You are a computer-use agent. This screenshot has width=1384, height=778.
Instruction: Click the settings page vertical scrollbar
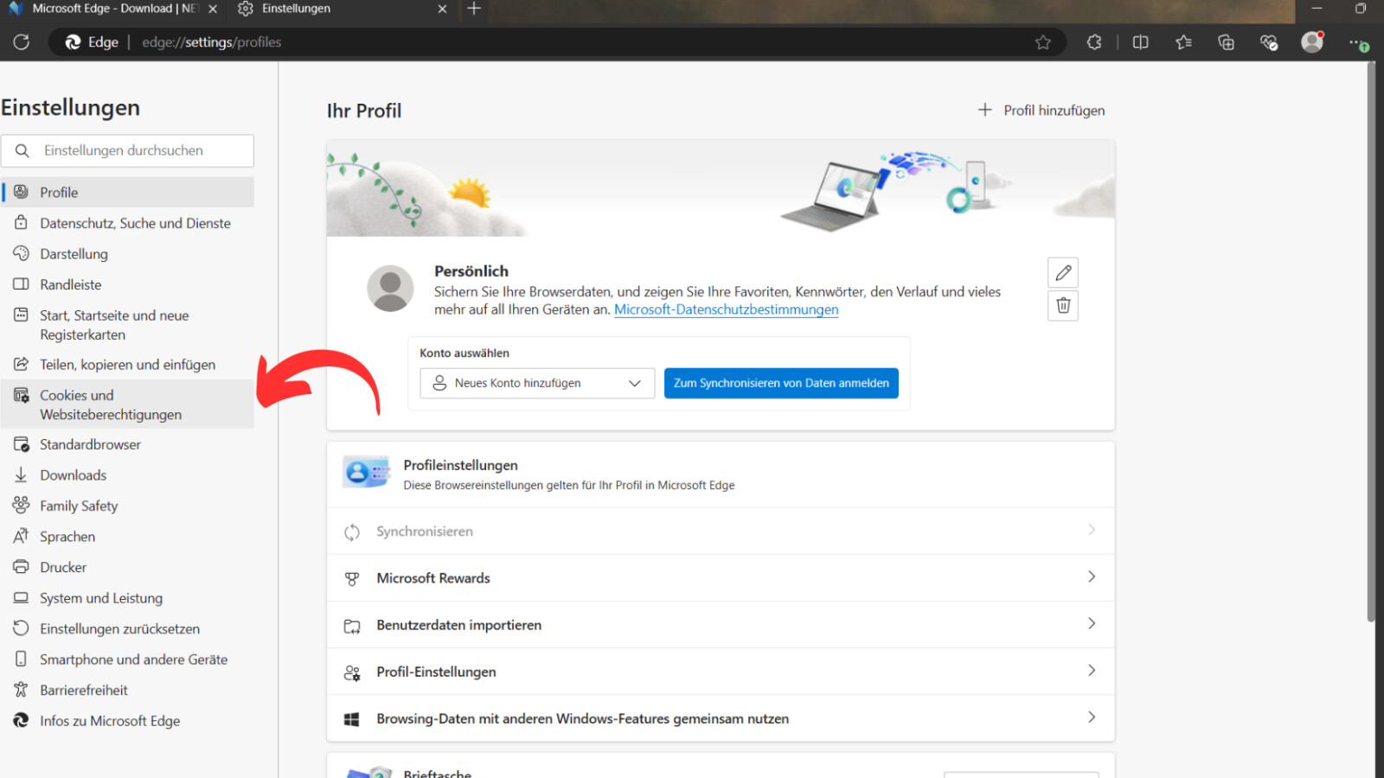[1370, 341]
